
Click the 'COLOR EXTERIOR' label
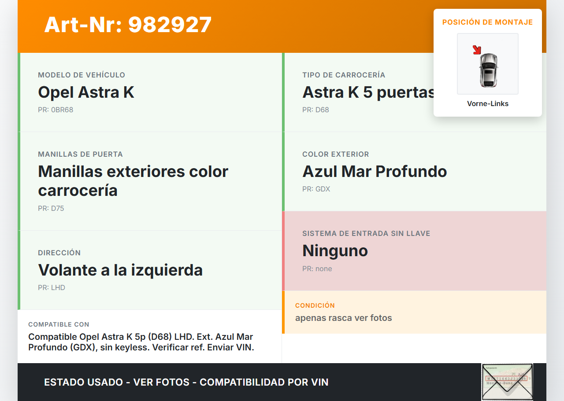pyautogui.click(x=336, y=154)
